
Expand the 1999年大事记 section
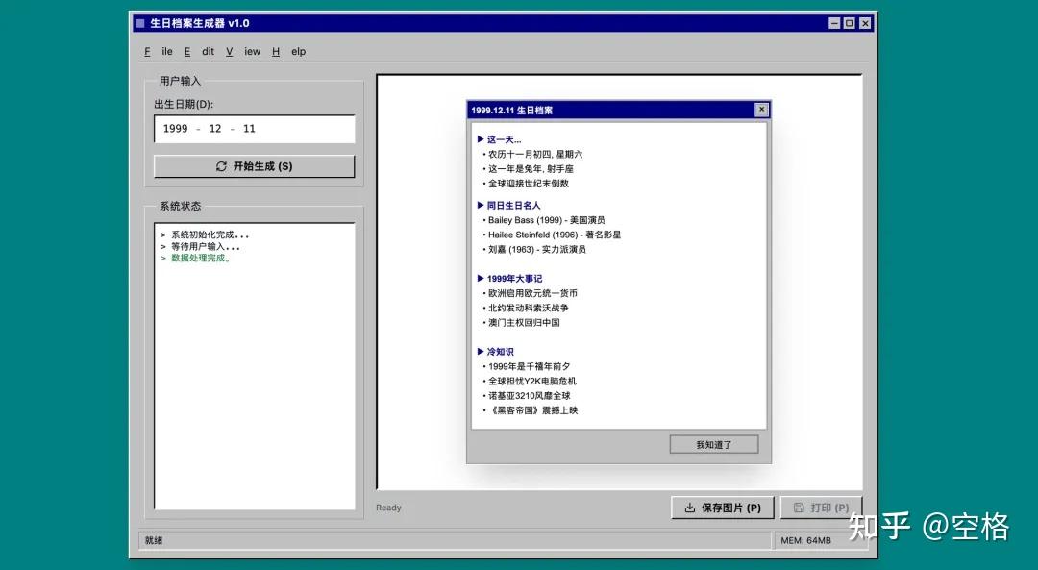point(481,279)
